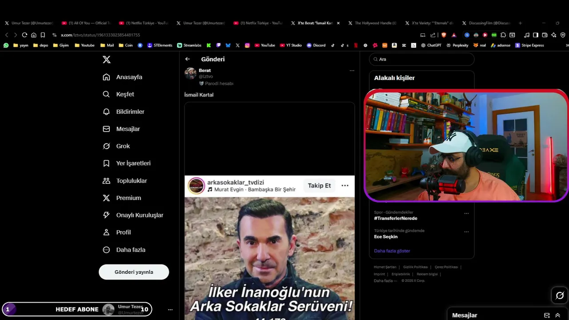The width and height of the screenshot is (569, 320).
Task: Click the X logo in the sidebar
Action: (107, 60)
